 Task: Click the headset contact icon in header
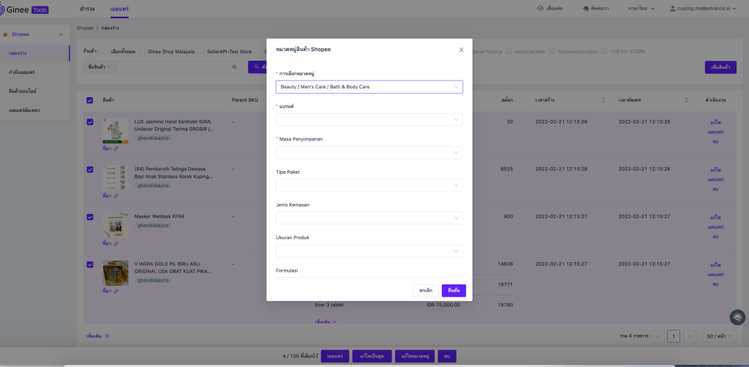click(x=586, y=9)
